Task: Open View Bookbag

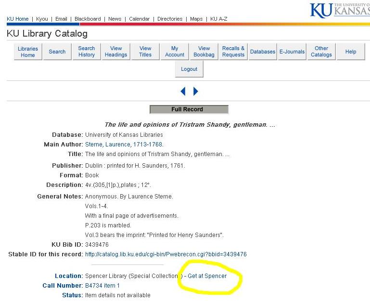Action: pos(204,52)
